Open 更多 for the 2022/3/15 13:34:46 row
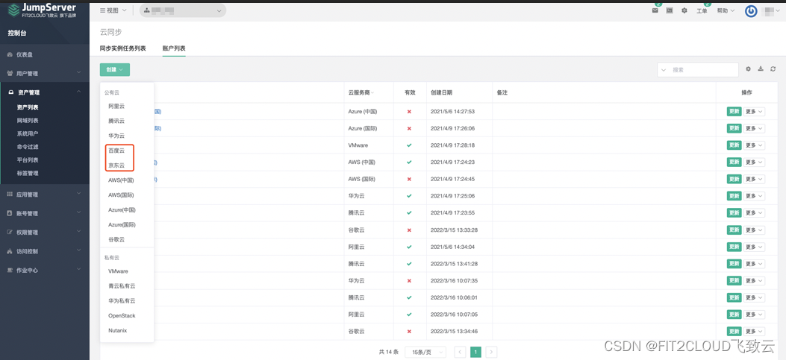The image size is (786, 360). click(754, 332)
